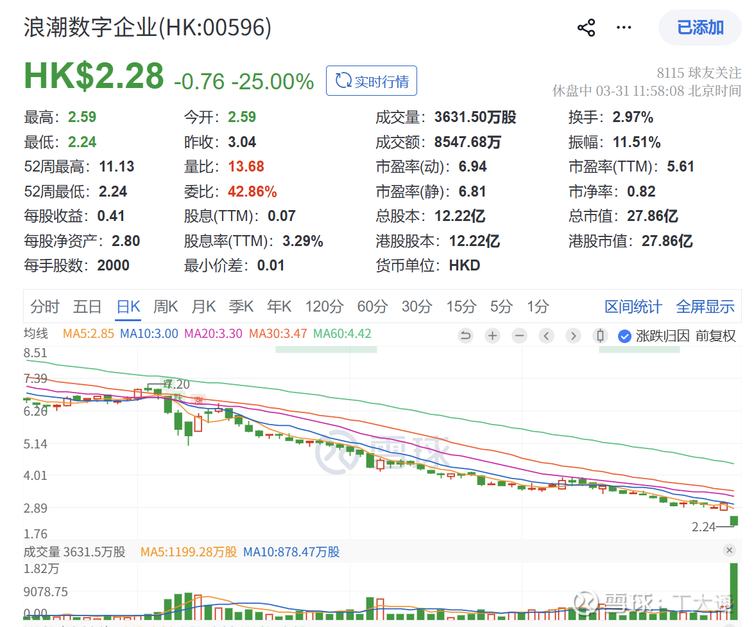756x627 pixels.
Task: Zoom out chart with minus icon
Action: coord(519,335)
